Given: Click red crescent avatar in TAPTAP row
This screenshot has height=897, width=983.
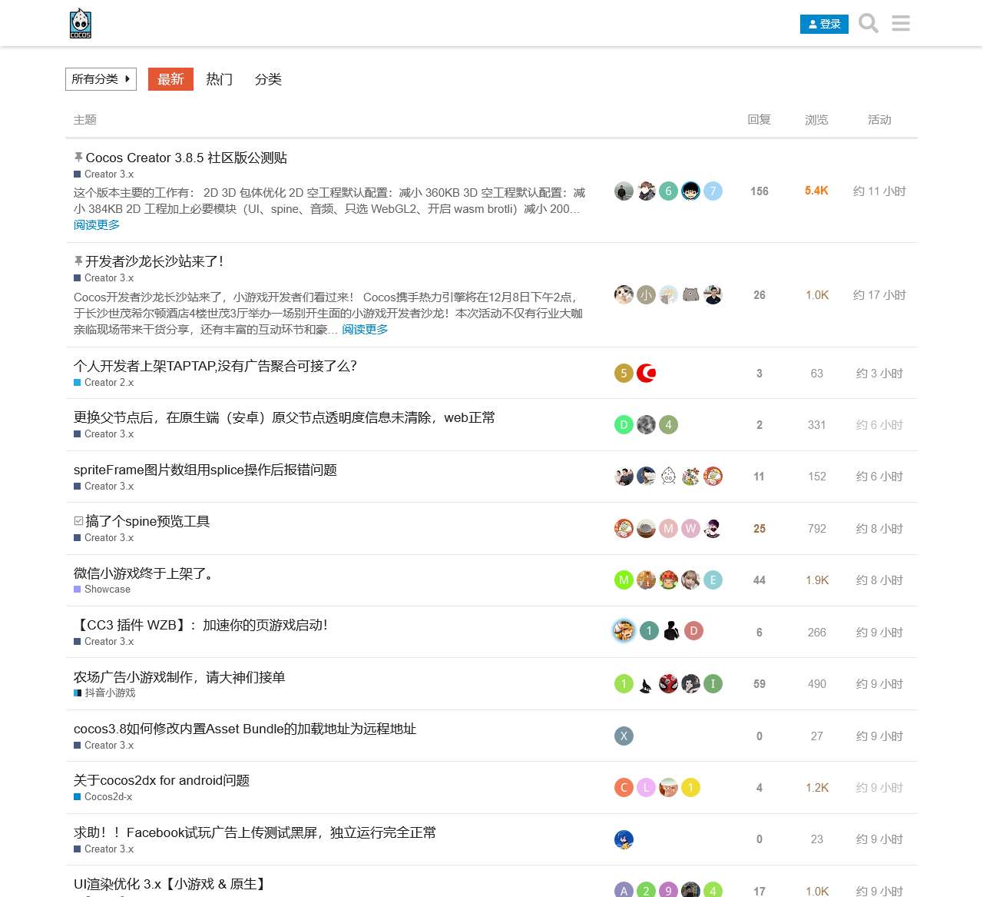Looking at the screenshot, I should tap(646, 374).
